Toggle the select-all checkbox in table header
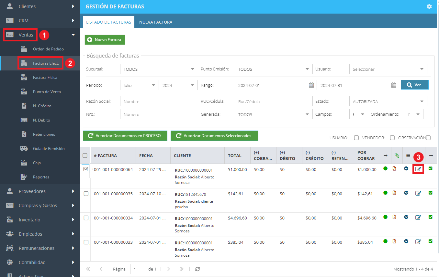This screenshot has height=277, width=439. point(85,155)
